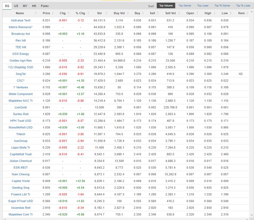
Task: View Metal Component stock details
Action: (21, 94)
